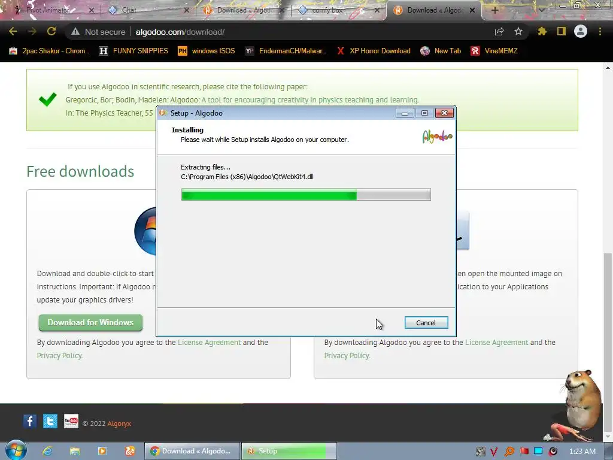Viewport: 613px width, 460px height.
Task: Open the Chrome profile avatar
Action: point(581,31)
